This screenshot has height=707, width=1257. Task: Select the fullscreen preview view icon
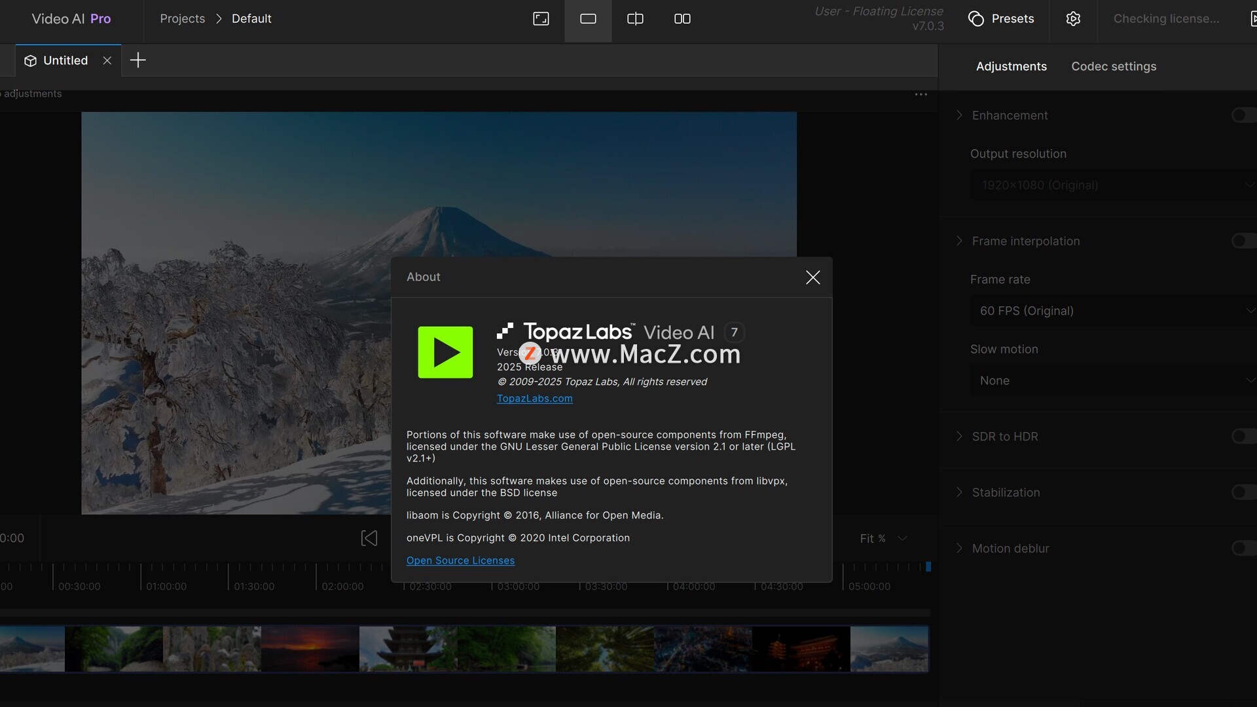(x=541, y=19)
